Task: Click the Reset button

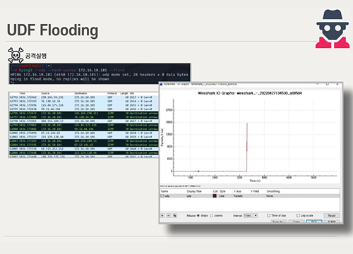Action: tap(331, 216)
